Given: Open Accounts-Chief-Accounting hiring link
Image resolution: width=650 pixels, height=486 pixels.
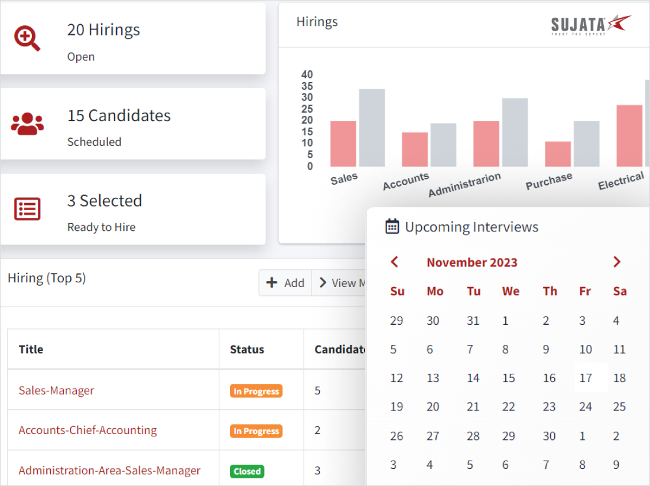Looking at the screenshot, I should tap(87, 430).
